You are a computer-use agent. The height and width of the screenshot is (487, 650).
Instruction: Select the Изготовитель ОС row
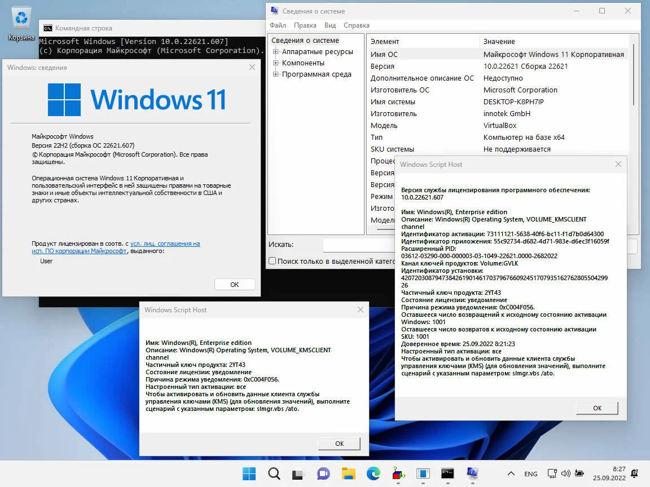click(x=498, y=90)
